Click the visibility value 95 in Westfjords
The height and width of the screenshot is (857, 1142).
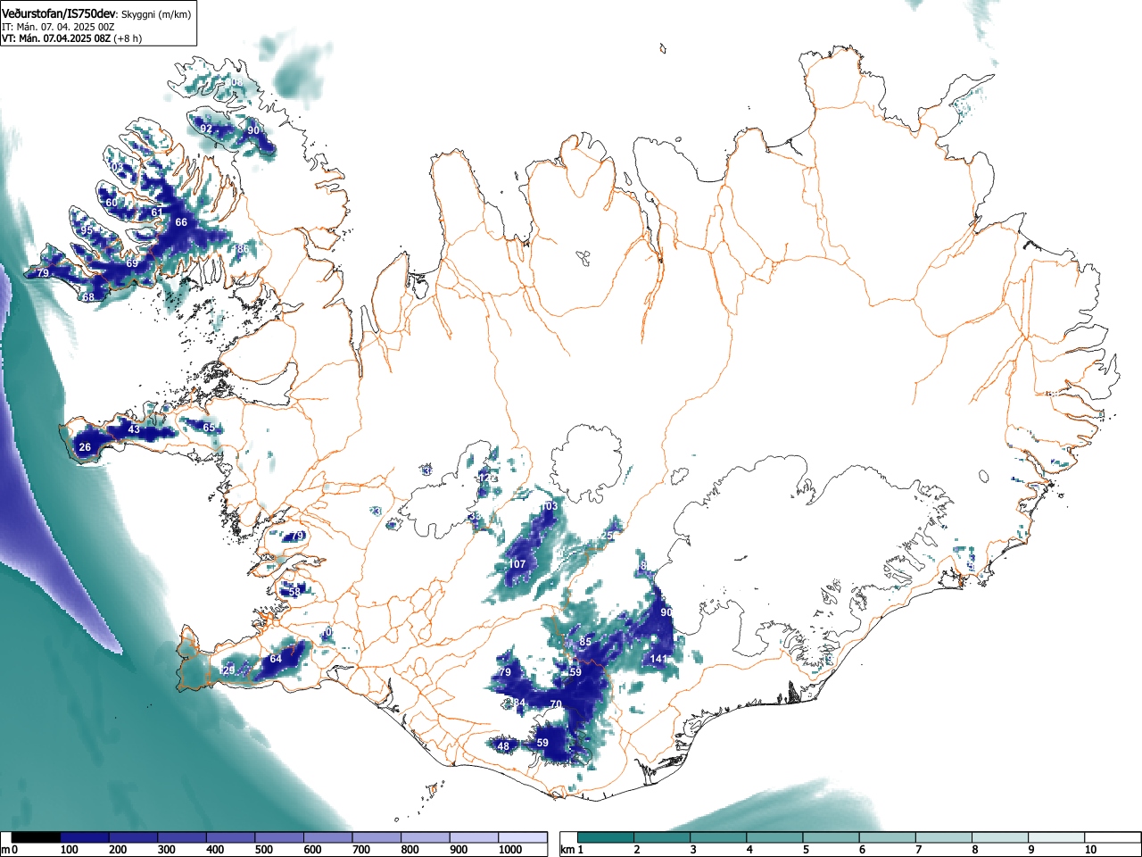(x=87, y=230)
